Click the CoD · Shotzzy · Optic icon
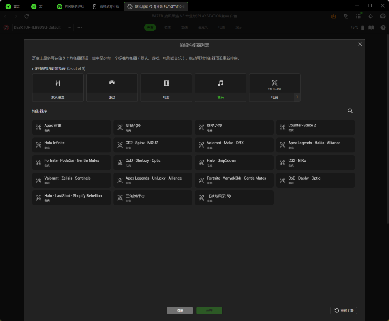 pyautogui.click(x=120, y=163)
